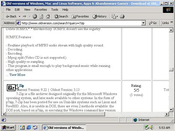Open the Favorites pane from the toolbar
This screenshot has width=175, height=131.
pos(80,16)
